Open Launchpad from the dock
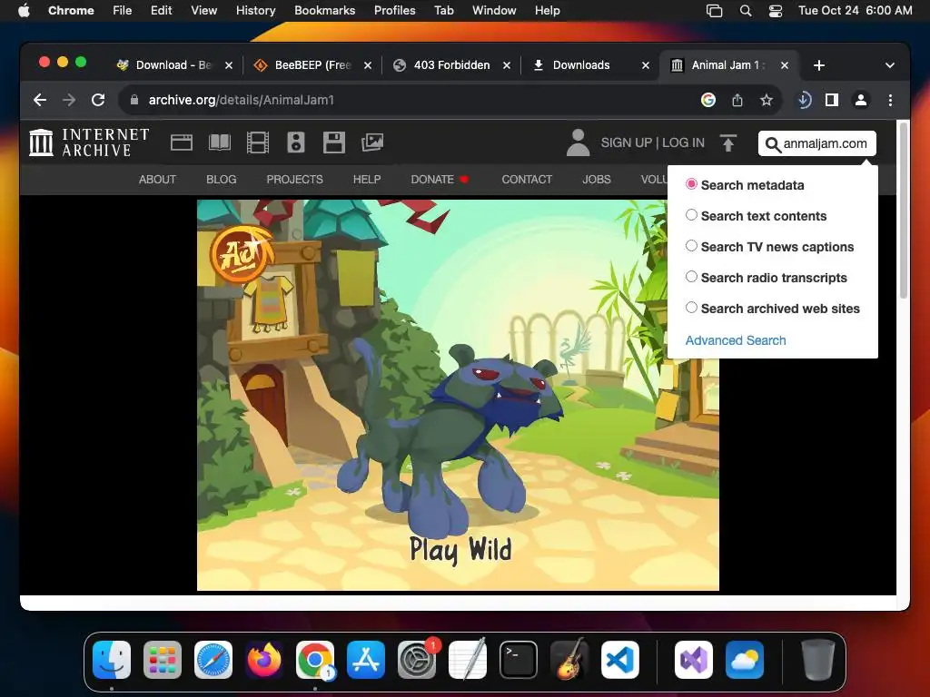The width and height of the screenshot is (930, 697). [x=163, y=660]
